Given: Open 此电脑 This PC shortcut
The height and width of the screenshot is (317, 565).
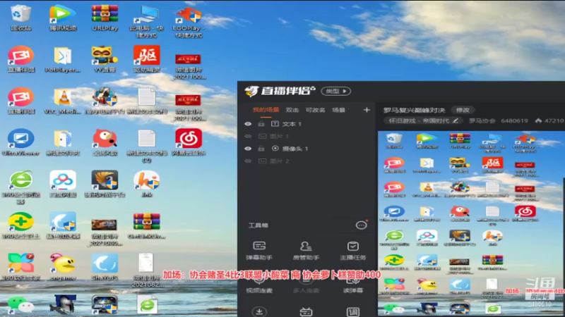Looking at the screenshot, I should pos(146,22).
